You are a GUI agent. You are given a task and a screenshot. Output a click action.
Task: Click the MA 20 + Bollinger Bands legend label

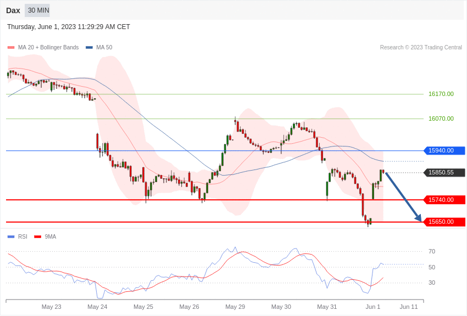tap(48, 47)
